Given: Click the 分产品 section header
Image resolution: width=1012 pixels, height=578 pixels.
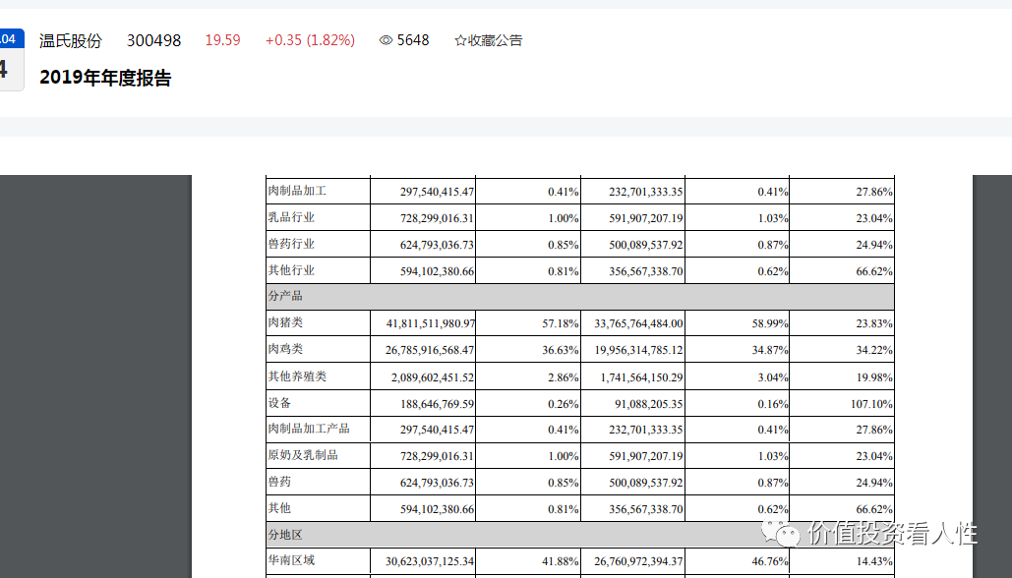Looking at the screenshot, I should 580,296.
